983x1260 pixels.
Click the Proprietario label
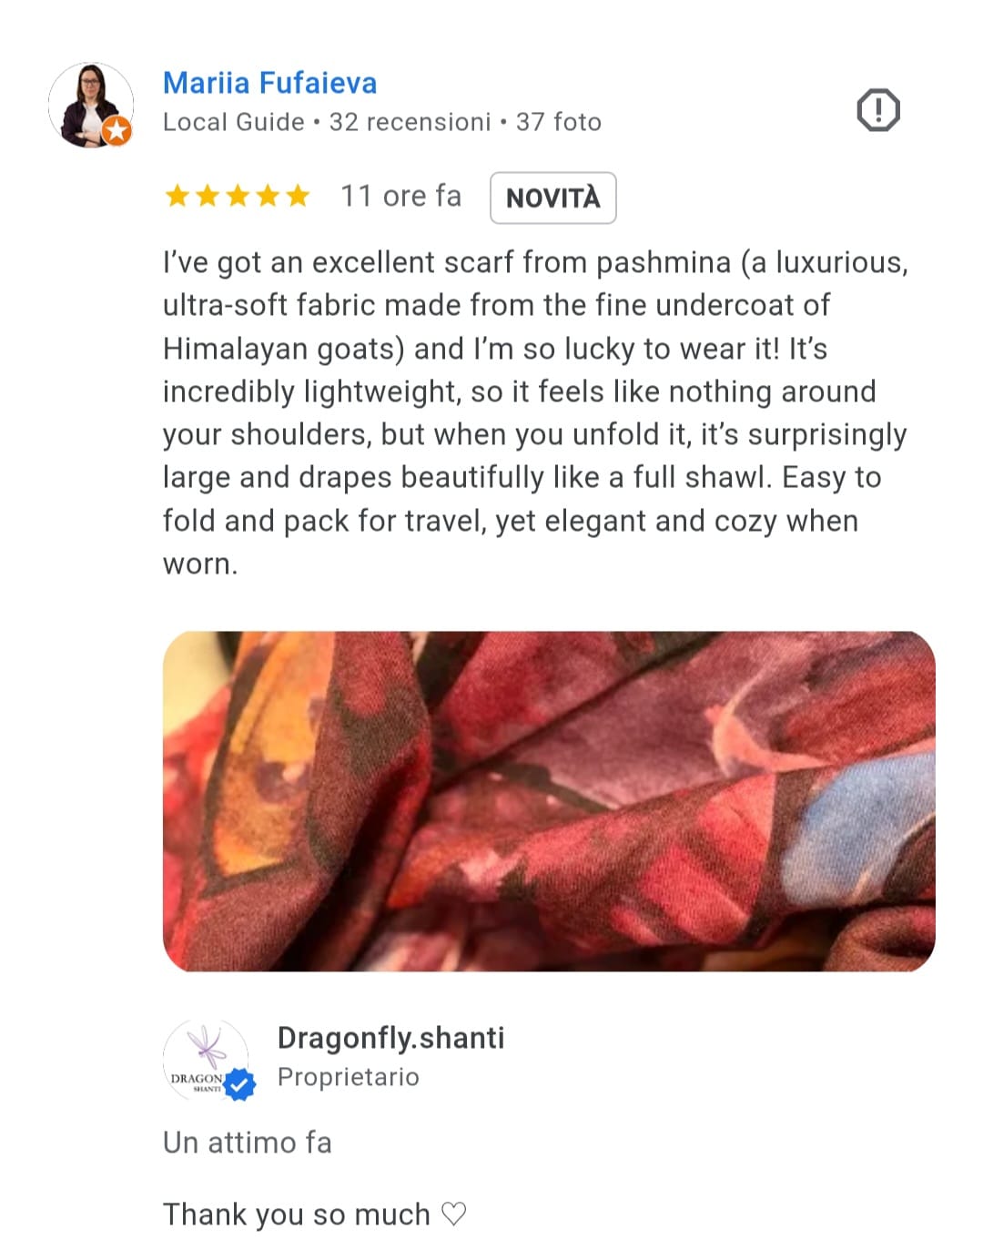pyautogui.click(x=349, y=1077)
